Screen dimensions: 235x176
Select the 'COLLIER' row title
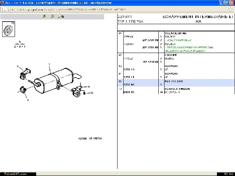pos(171,55)
